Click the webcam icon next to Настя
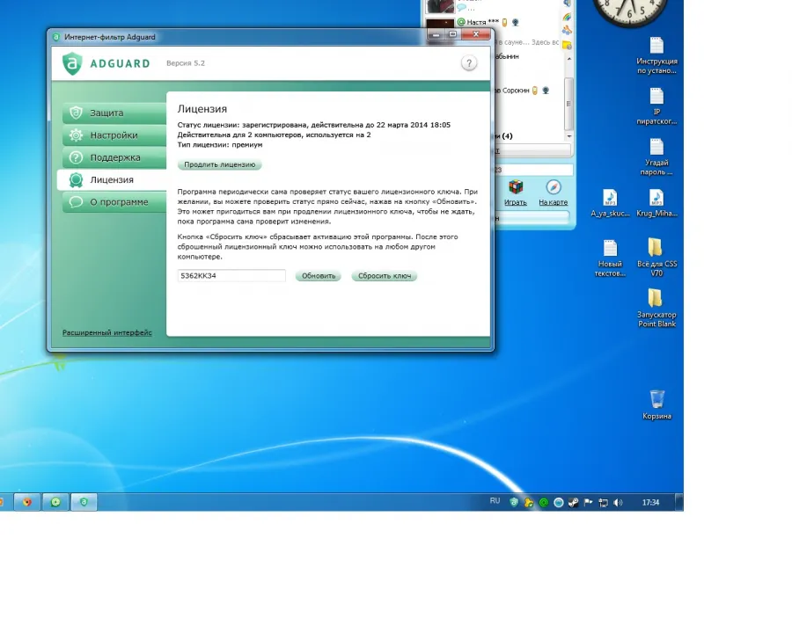The height and width of the screenshot is (633, 792). 515,22
